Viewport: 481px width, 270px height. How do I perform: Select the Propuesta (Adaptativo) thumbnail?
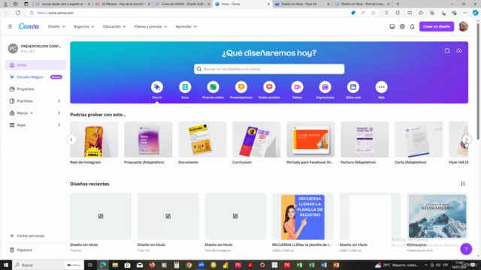[x=148, y=139]
